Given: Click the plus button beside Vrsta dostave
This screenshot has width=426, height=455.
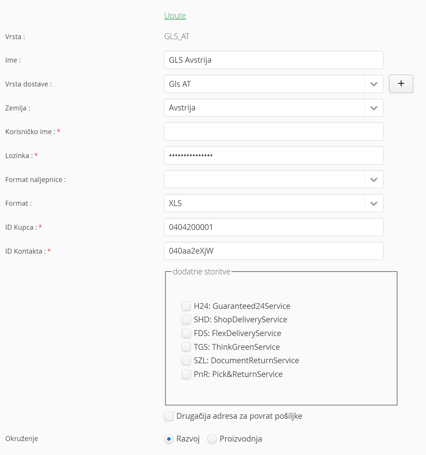Looking at the screenshot, I should click(x=401, y=84).
